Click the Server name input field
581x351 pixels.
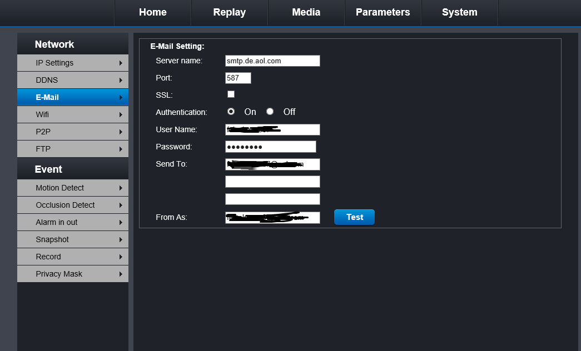(x=272, y=61)
